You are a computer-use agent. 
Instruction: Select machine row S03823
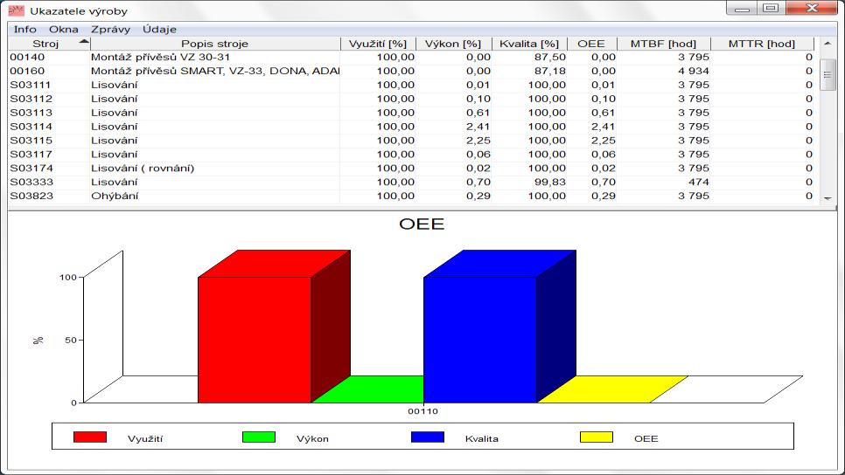412,196
